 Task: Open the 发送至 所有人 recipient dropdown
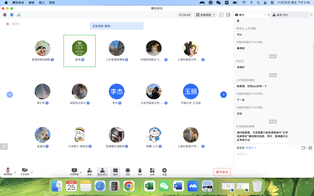click(251, 148)
